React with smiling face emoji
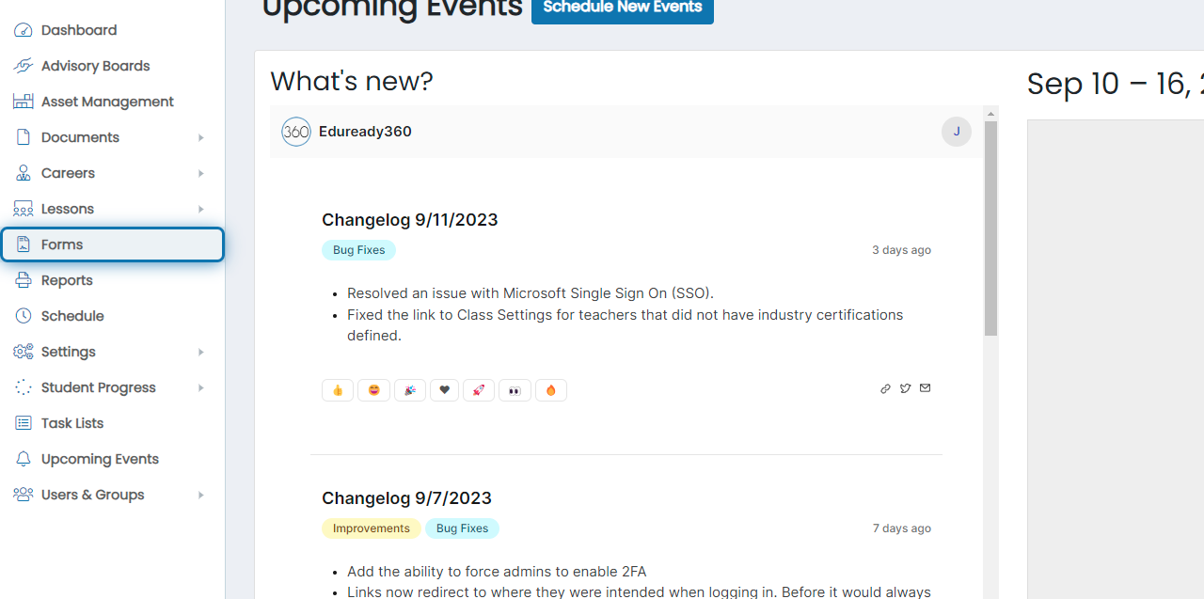1204x599 pixels. point(373,390)
